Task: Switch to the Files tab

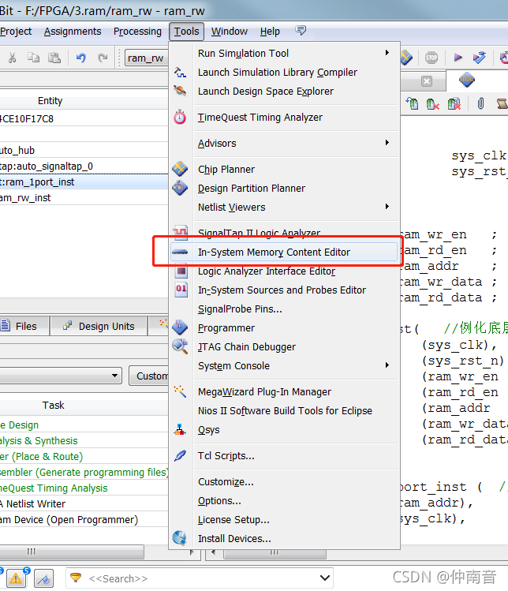Action: pos(24,326)
